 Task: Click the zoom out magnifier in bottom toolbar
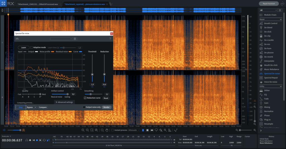(x=87, y=130)
